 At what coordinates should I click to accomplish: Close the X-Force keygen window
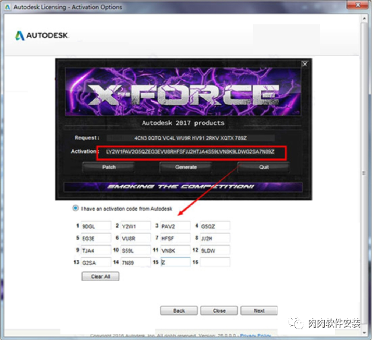(305, 64)
